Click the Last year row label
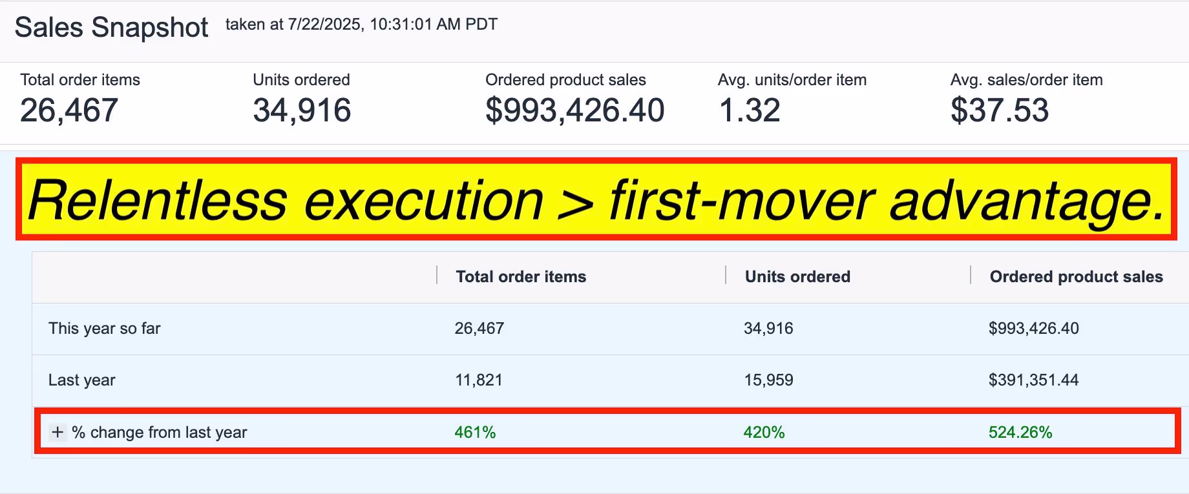The height and width of the screenshot is (494, 1189). click(82, 380)
